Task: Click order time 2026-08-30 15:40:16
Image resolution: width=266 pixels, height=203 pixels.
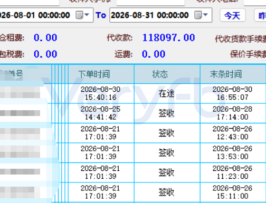Action: [100, 93]
